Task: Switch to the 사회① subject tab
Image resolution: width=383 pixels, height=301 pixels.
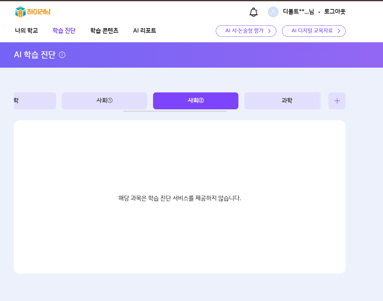Action: click(104, 101)
